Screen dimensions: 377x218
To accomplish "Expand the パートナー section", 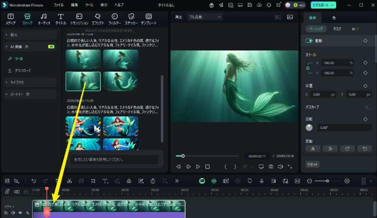I will tap(30, 94).
